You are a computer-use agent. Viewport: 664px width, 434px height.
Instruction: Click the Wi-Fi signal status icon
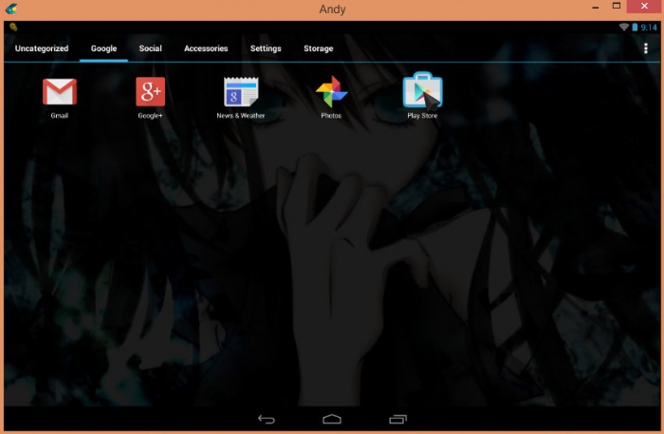pos(624,28)
